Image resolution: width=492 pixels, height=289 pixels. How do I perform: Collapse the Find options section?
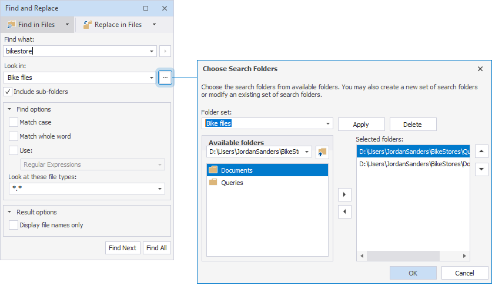point(9,109)
